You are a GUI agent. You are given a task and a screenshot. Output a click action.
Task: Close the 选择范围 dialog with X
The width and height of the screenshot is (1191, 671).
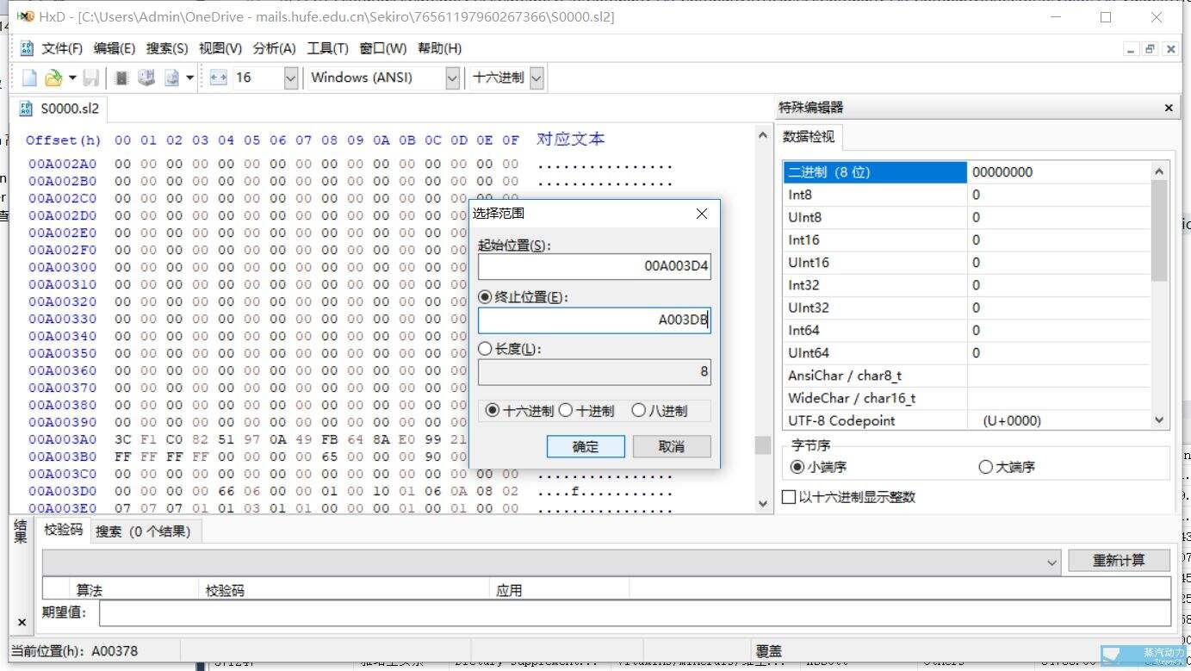[x=701, y=214]
